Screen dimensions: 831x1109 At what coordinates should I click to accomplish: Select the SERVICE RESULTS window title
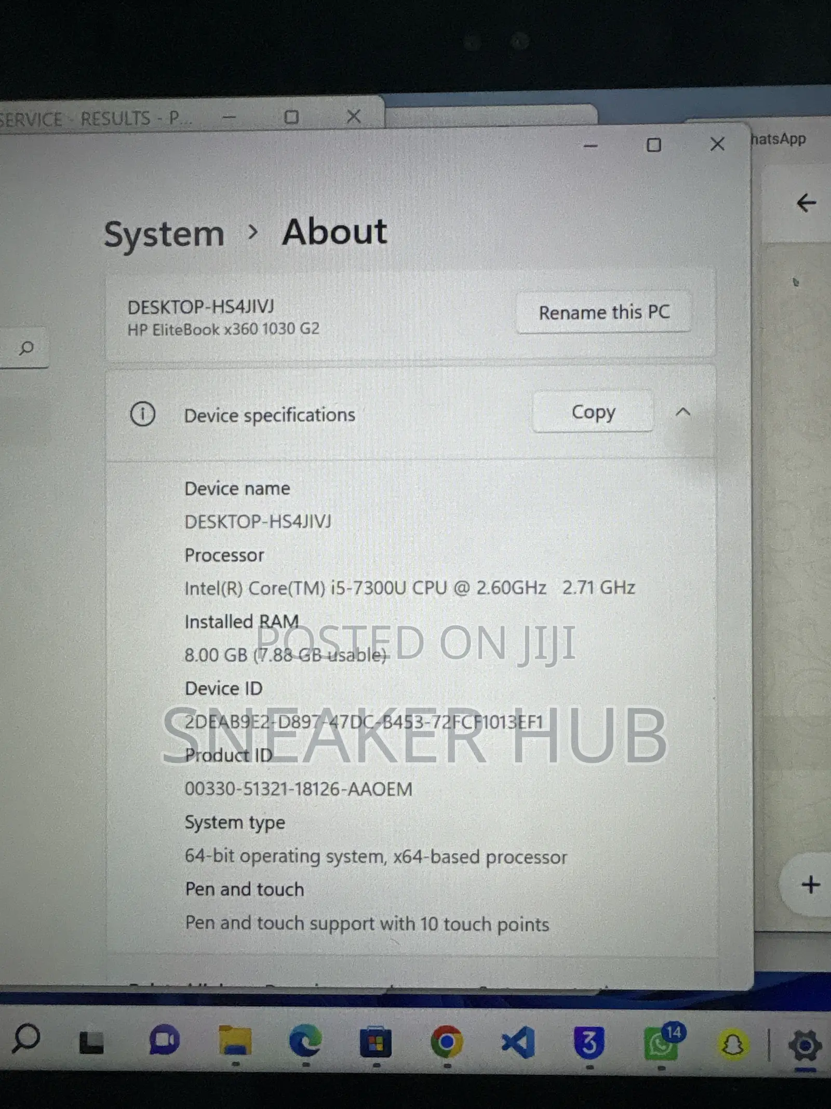click(96, 119)
